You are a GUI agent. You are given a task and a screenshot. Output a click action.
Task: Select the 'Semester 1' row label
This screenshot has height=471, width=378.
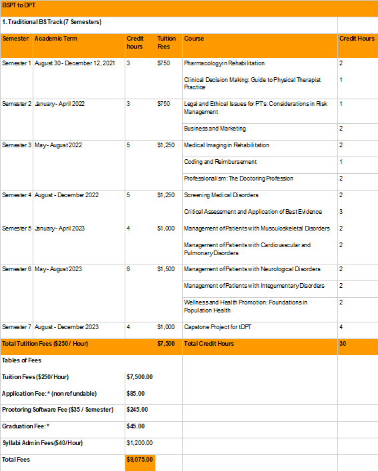pos(17,63)
